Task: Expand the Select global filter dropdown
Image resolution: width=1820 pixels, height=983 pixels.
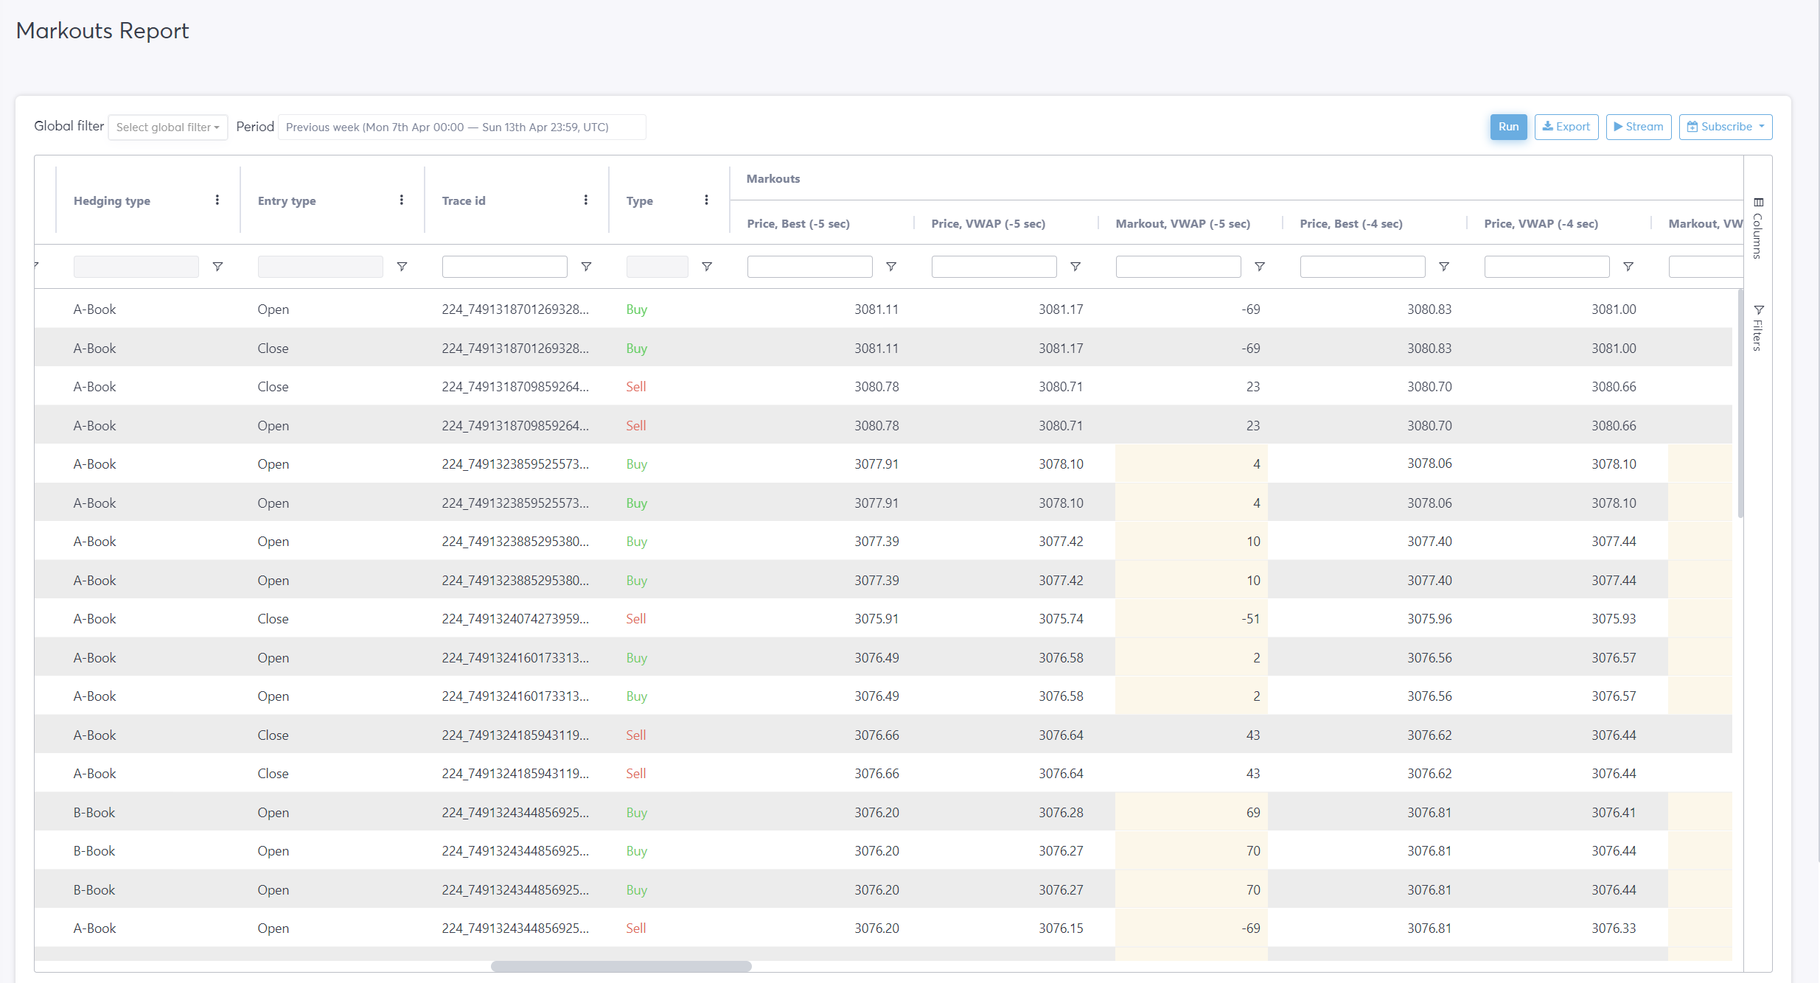Action: coord(168,127)
